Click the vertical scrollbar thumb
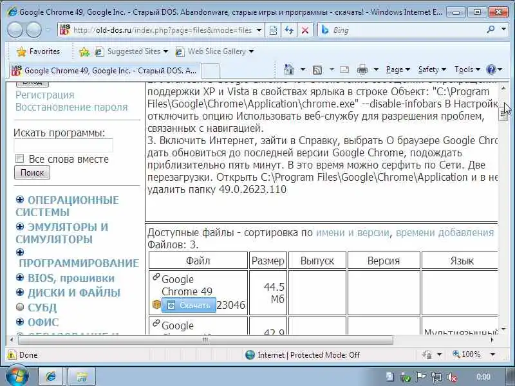This screenshot has height=386, width=515. pyautogui.click(x=503, y=113)
